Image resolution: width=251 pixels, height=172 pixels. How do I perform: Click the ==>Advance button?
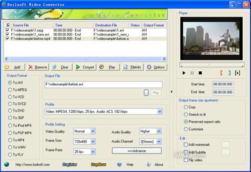tap(137, 151)
